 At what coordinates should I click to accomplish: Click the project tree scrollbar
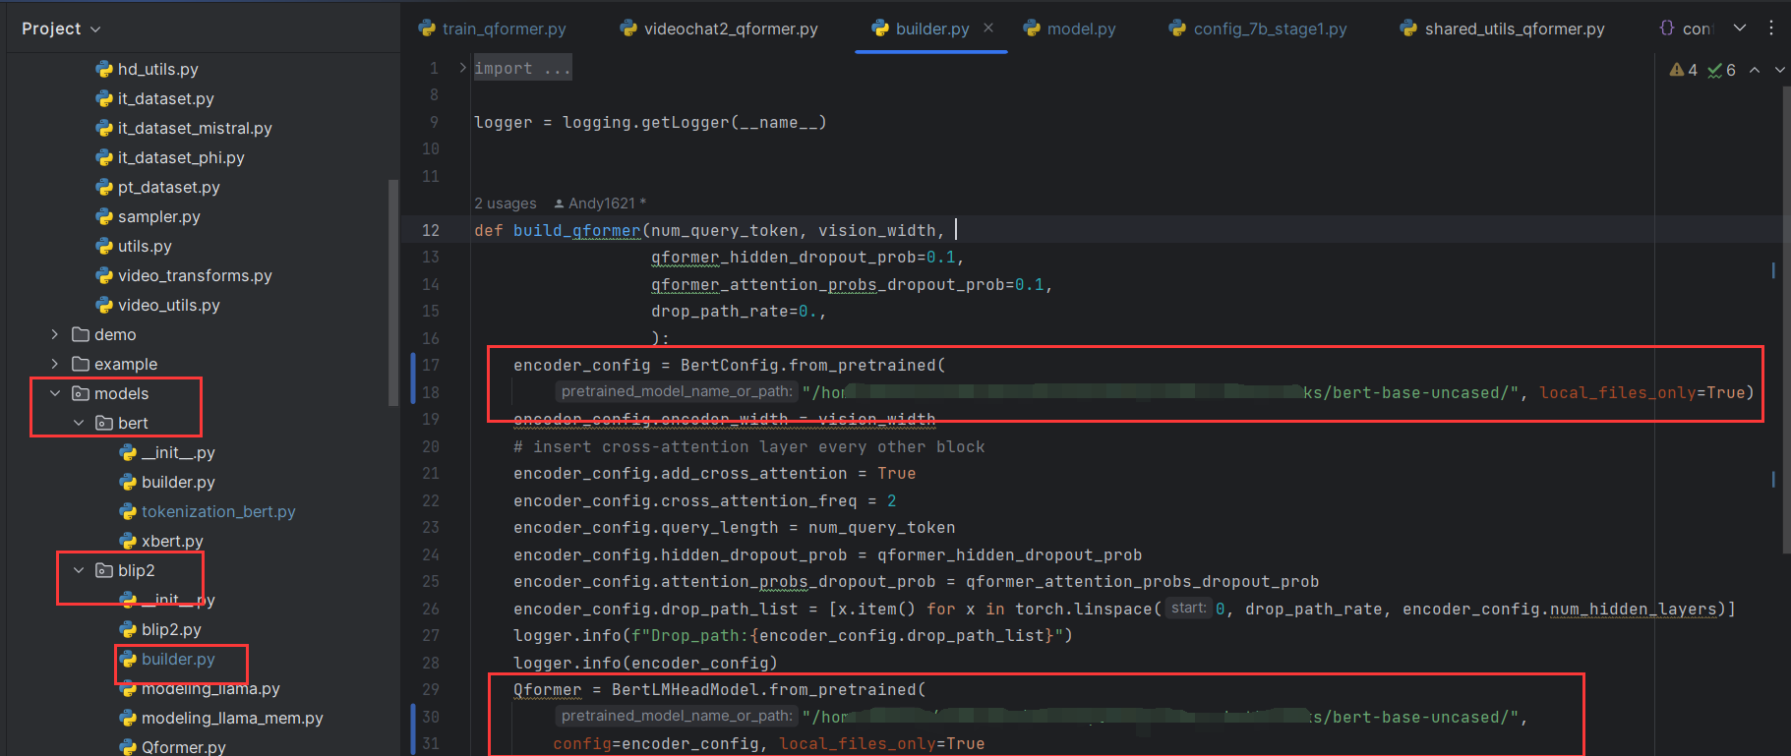tap(393, 293)
